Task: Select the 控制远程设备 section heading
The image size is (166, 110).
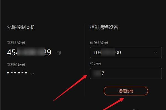Action: [104, 27]
